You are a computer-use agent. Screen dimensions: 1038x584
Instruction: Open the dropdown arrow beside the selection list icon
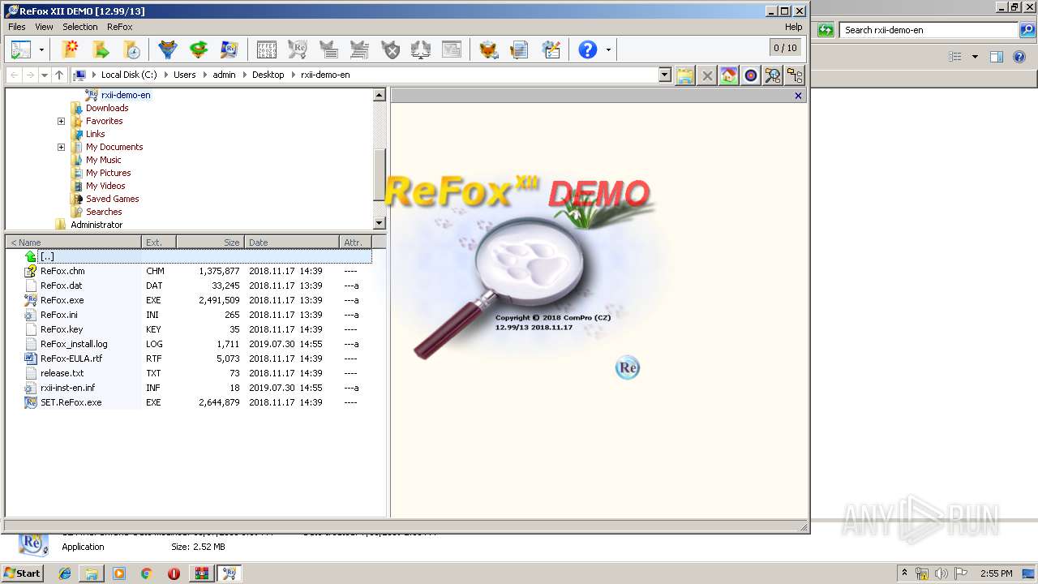point(41,50)
